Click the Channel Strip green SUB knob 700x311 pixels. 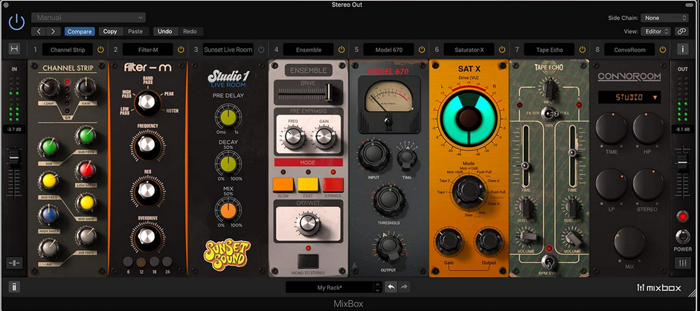[x=48, y=148]
